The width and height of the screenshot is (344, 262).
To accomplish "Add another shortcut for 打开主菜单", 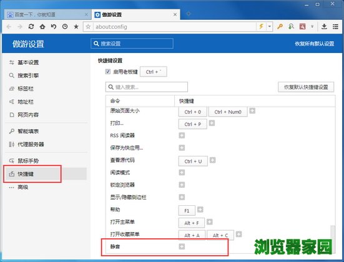I will tap(210, 222).
